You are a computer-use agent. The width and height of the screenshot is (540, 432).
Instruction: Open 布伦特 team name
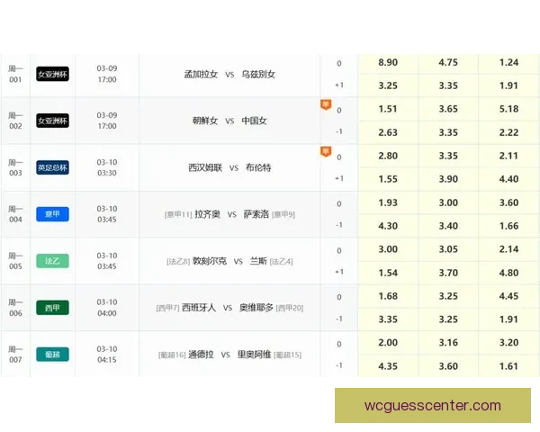click(258, 167)
